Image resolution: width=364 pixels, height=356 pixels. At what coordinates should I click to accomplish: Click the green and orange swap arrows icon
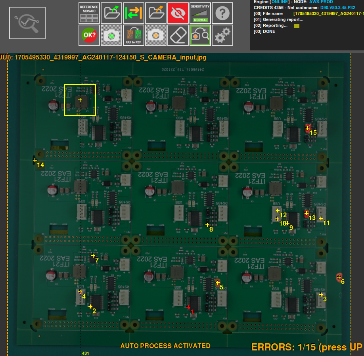133,13
